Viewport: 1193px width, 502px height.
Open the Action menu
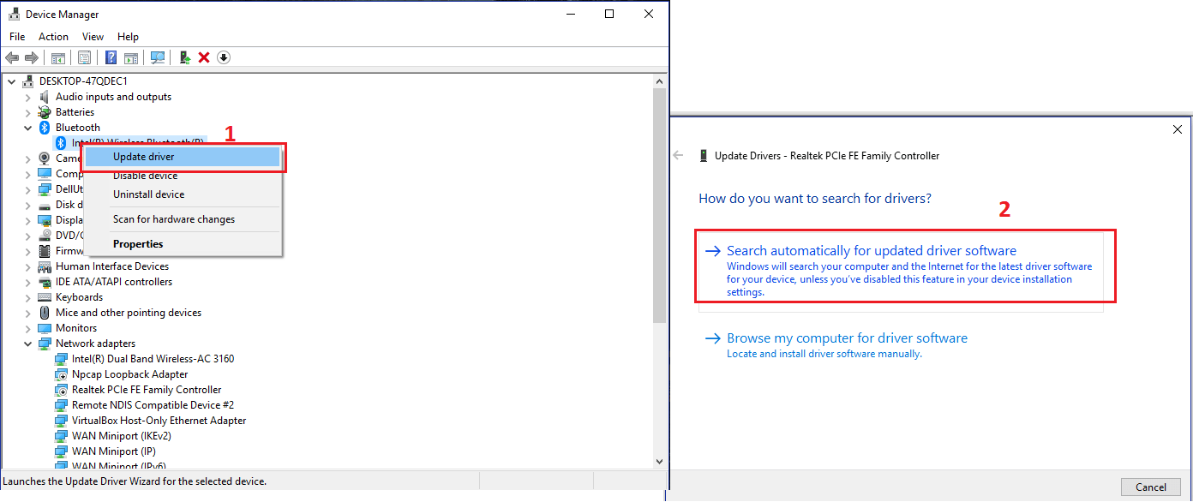pos(53,36)
